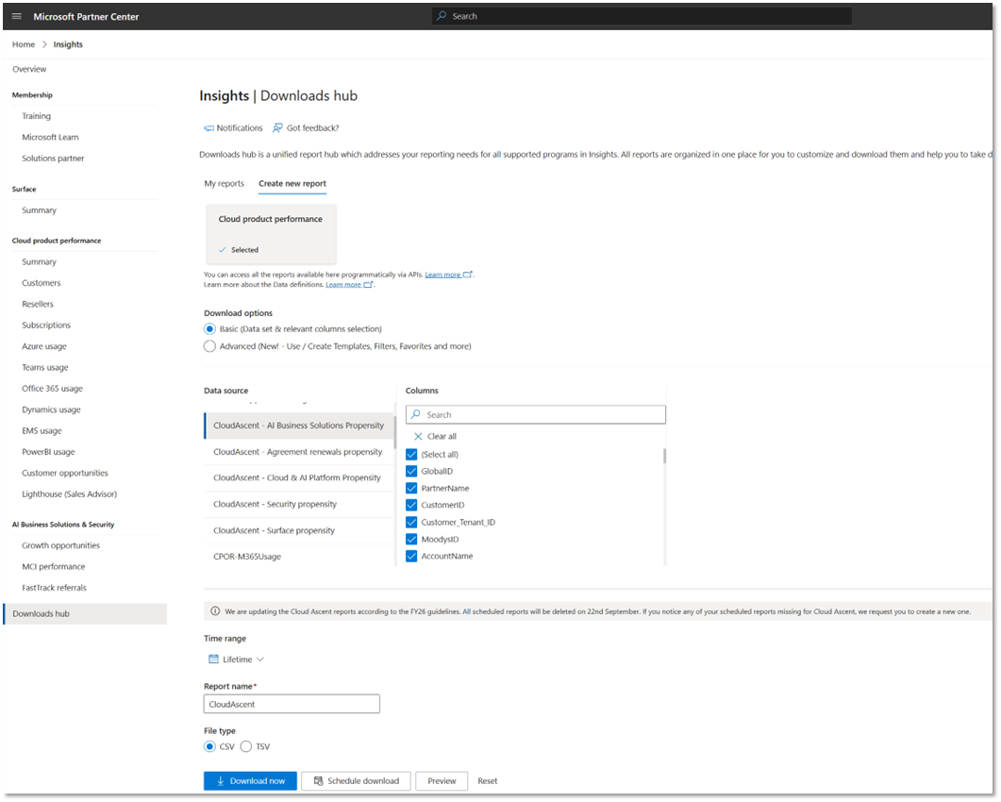Screen dimensions: 1001x802
Task: Select Basic download option
Action: coord(209,329)
